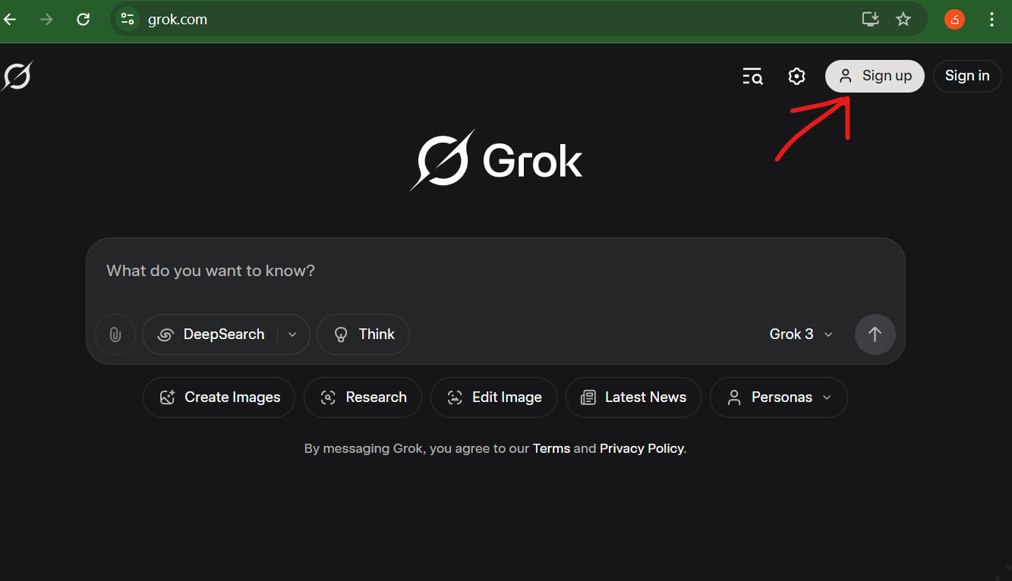Viewport: 1012px width, 581px height.
Task: Open the orange browser profile avatar
Action: 954,19
